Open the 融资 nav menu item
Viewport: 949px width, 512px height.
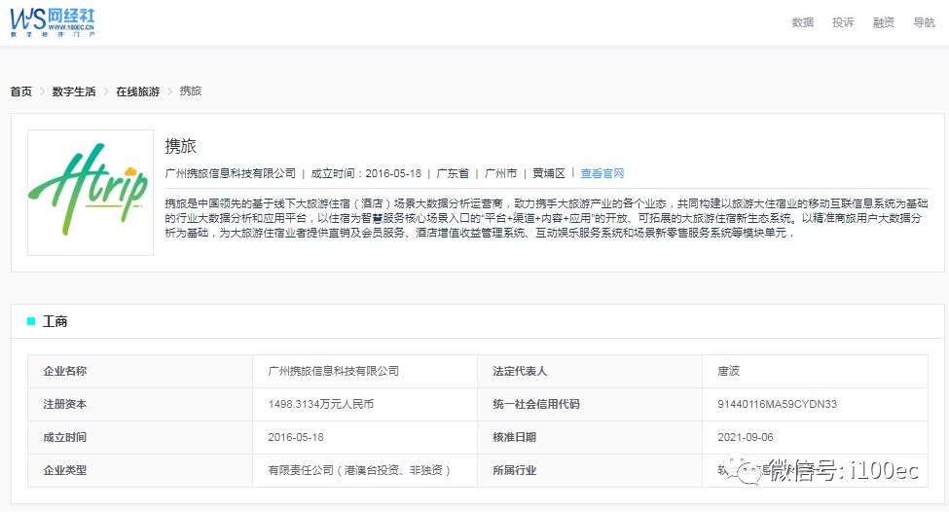coord(884,22)
